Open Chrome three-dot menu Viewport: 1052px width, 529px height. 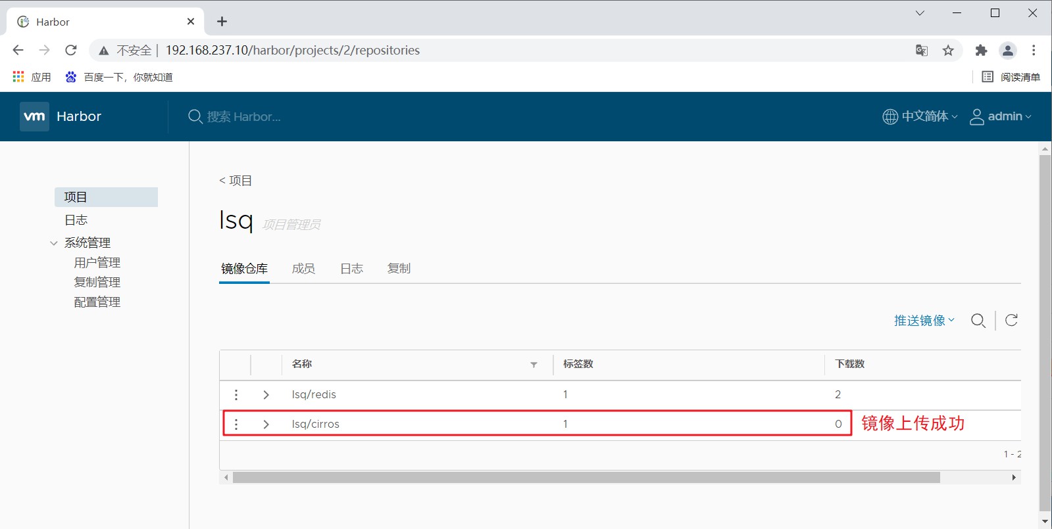click(1034, 51)
